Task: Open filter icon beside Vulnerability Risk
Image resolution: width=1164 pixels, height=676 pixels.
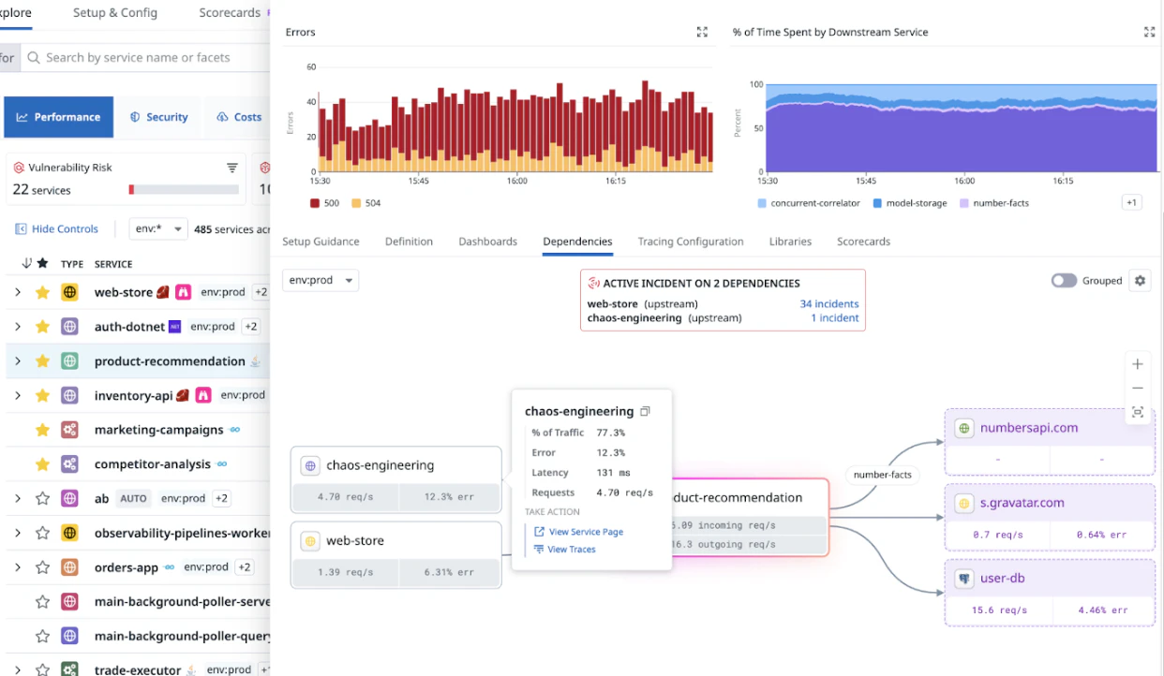Action: [x=232, y=168]
